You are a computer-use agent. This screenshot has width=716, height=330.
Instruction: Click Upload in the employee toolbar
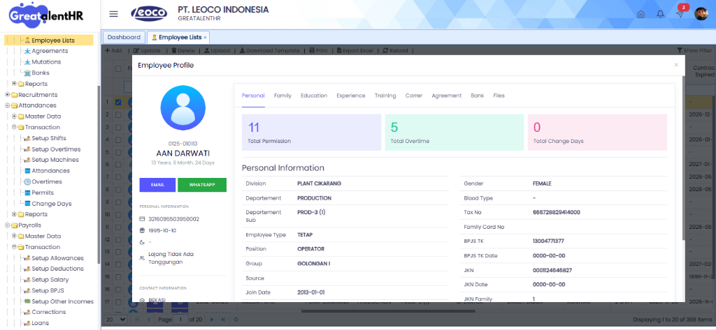coord(217,51)
